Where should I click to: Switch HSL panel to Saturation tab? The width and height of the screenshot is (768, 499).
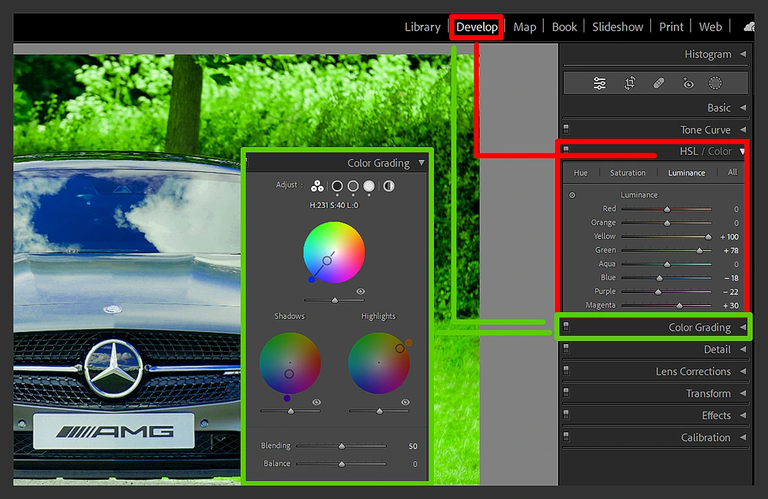pos(628,173)
